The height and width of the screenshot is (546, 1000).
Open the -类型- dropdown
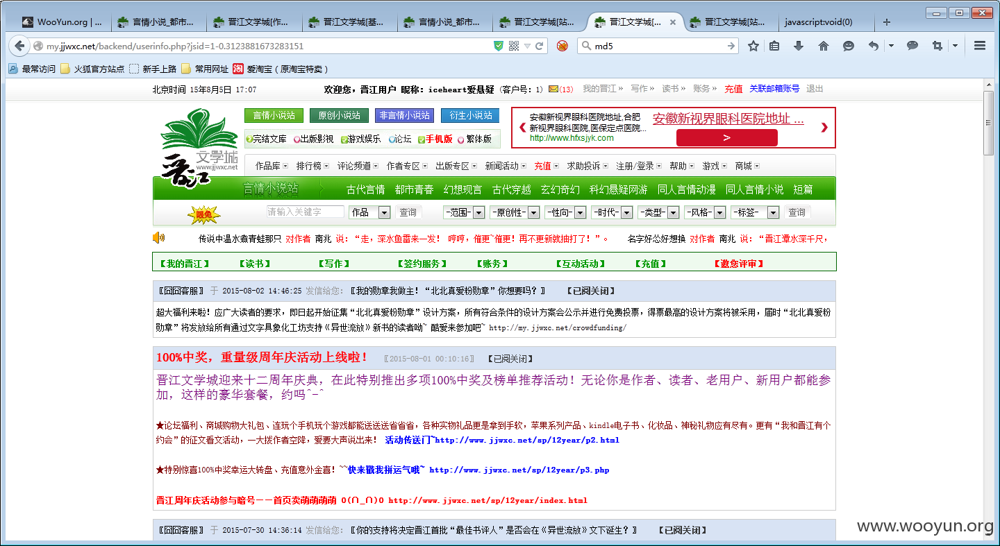click(658, 212)
